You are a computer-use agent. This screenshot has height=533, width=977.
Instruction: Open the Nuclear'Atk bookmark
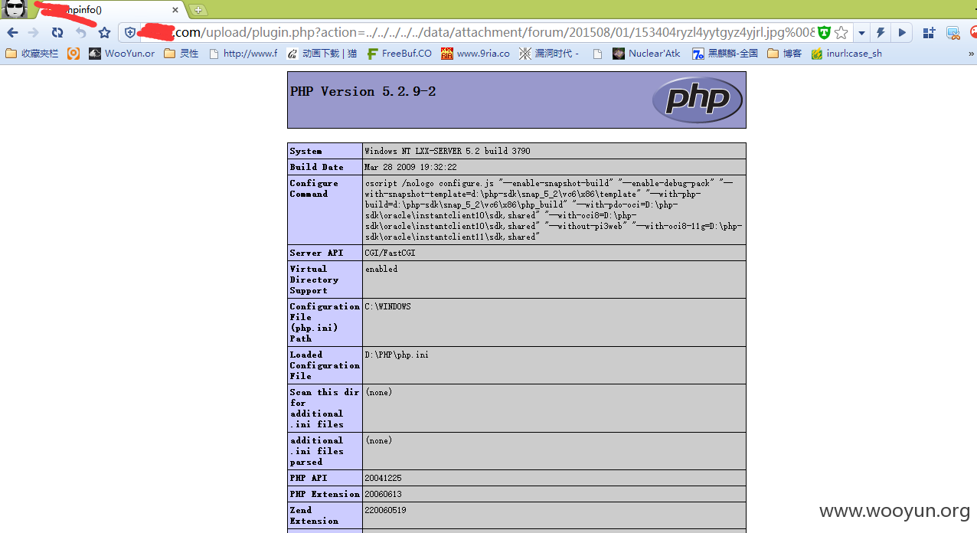[x=647, y=54]
